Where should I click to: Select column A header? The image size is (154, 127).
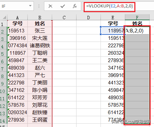coord(18,18)
